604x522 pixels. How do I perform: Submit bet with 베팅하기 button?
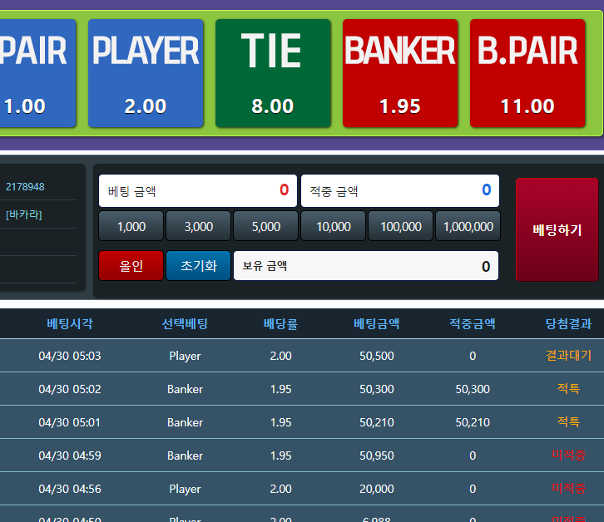557,229
